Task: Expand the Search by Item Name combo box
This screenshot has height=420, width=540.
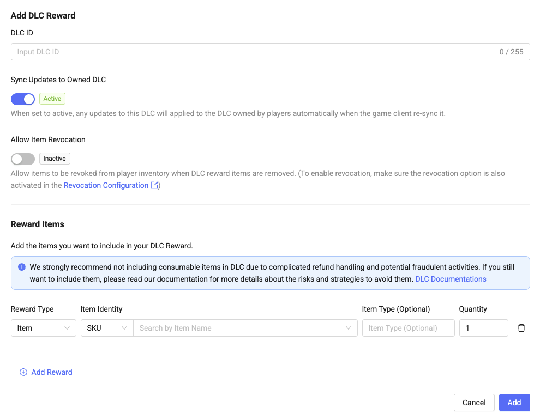Action: pos(245,328)
